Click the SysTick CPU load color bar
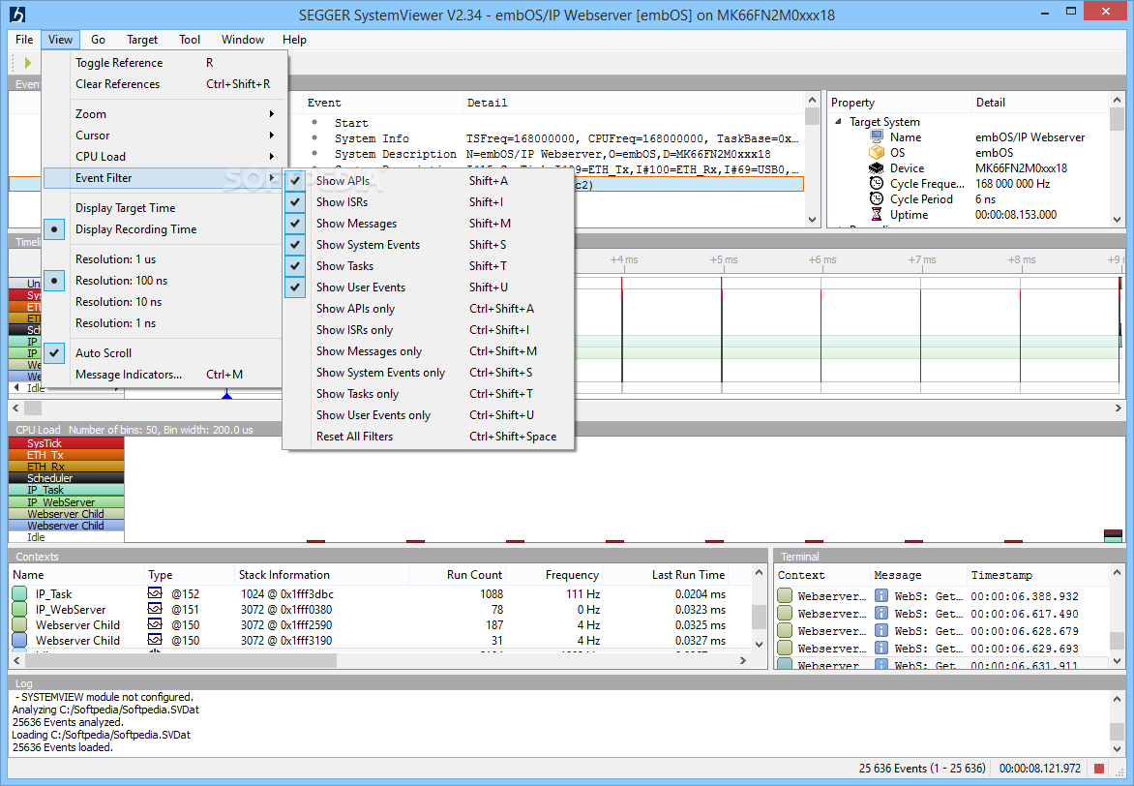The image size is (1134, 786). pos(66,443)
